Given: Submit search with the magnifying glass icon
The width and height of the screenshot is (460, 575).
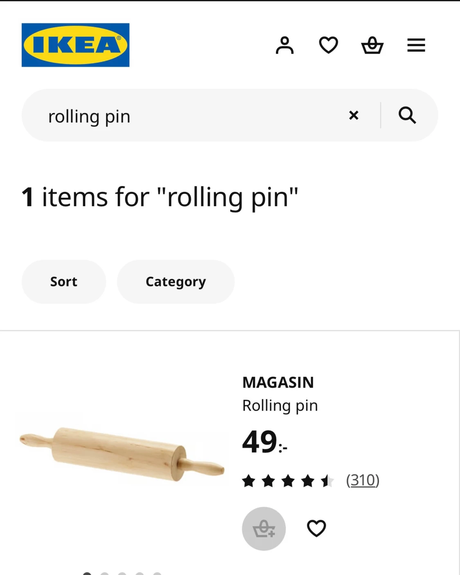Looking at the screenshot, I should pos(407,115).
